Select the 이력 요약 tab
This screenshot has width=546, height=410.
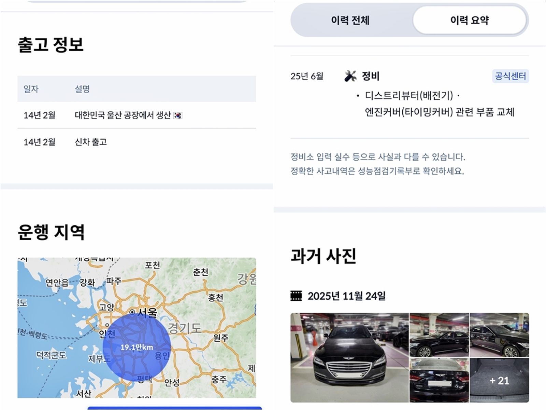pyautogui.click(x=469, y=20)
